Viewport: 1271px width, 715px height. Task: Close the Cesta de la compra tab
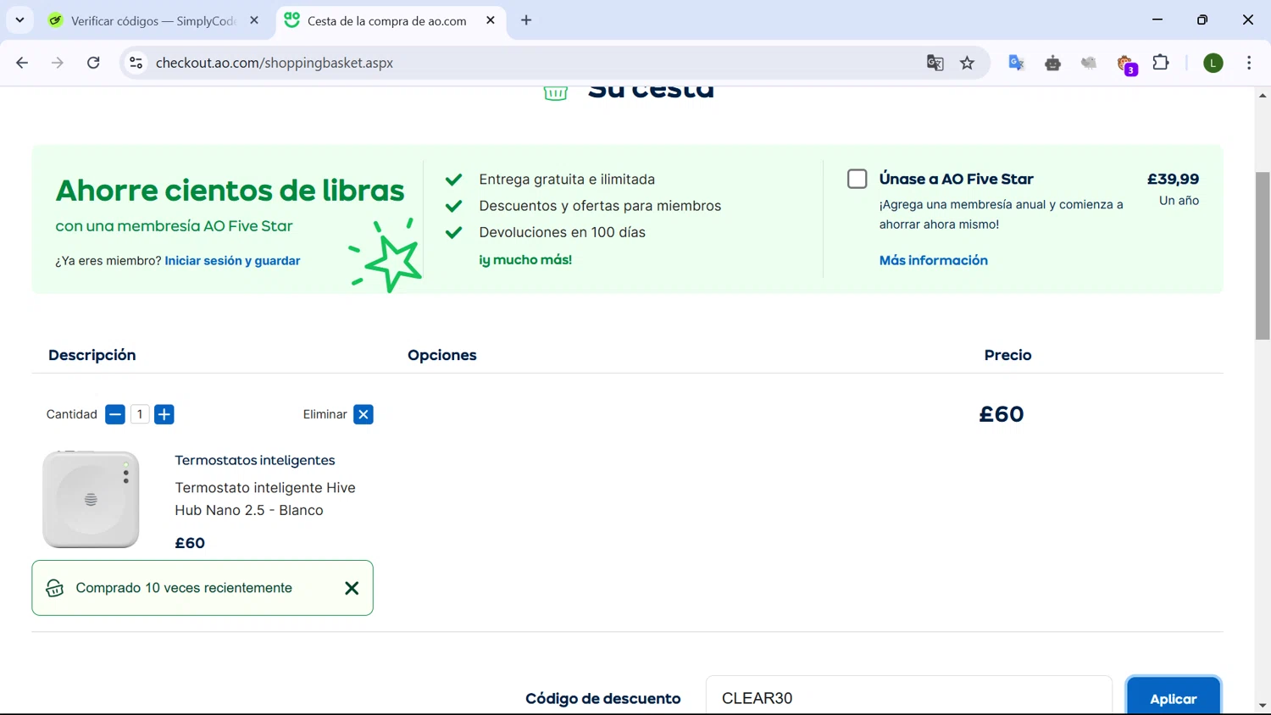pos(491,20)
